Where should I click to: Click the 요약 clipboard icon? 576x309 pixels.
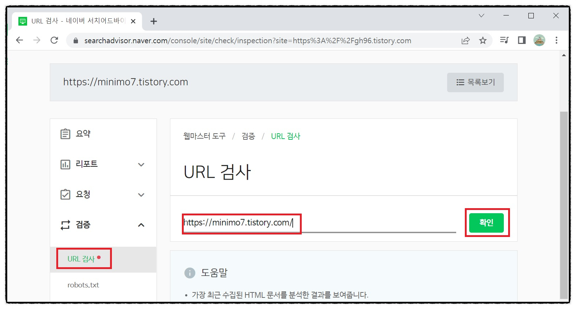tap(65, 134)
